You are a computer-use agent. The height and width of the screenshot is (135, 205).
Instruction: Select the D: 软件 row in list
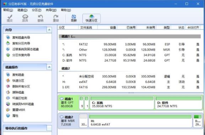[130, 60]
